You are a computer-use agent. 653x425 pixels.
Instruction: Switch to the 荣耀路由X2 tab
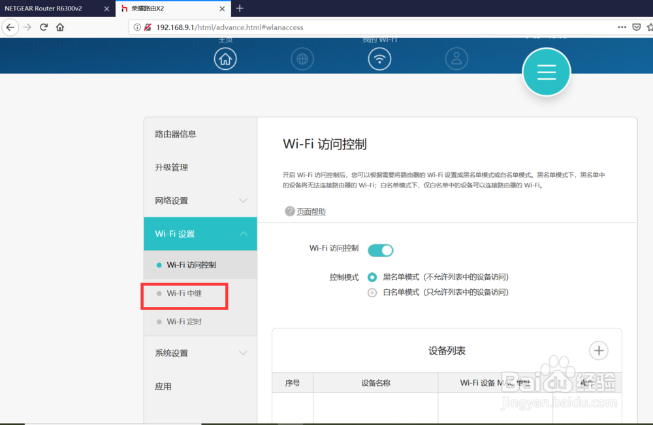point(173,8)
